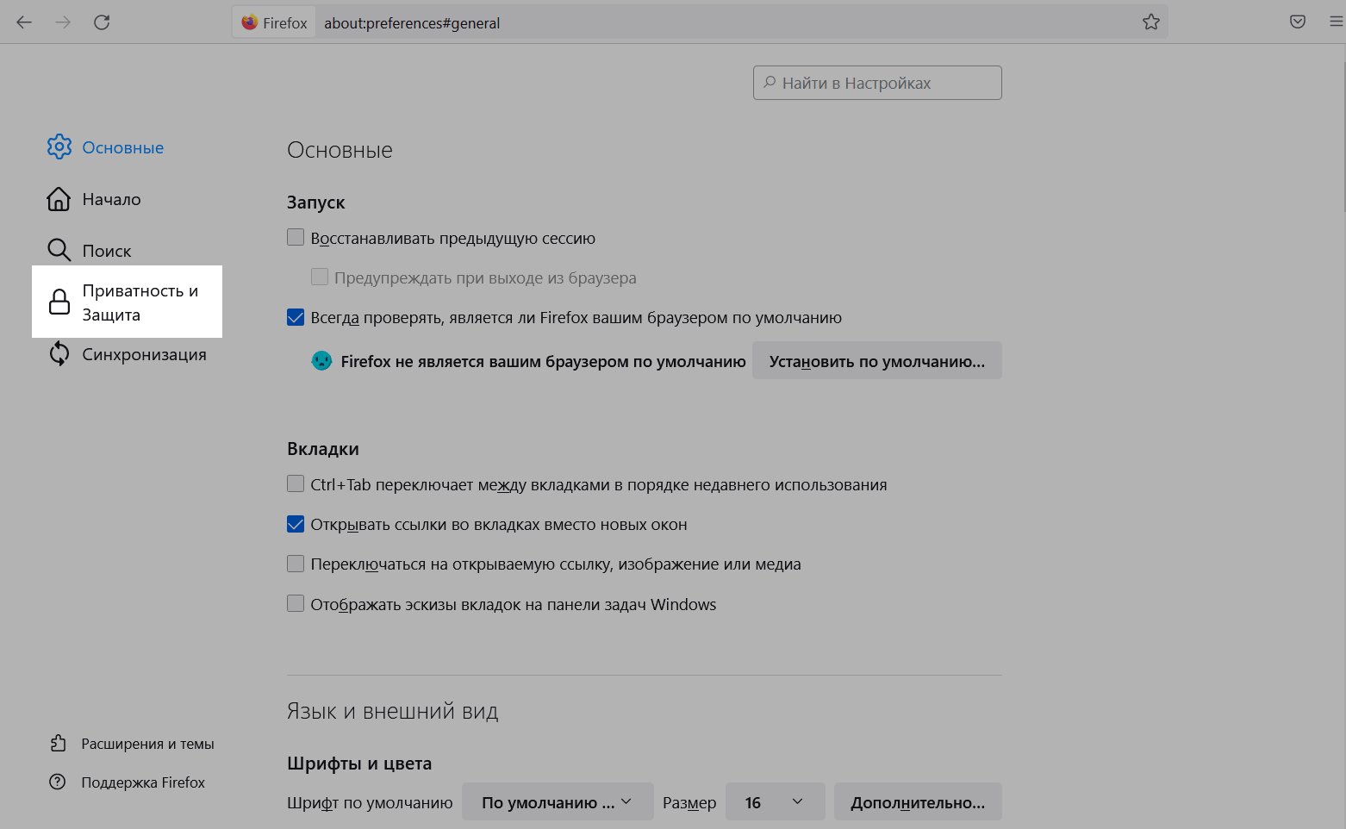Bookmark this page with the star icon

coord(1150,22)
